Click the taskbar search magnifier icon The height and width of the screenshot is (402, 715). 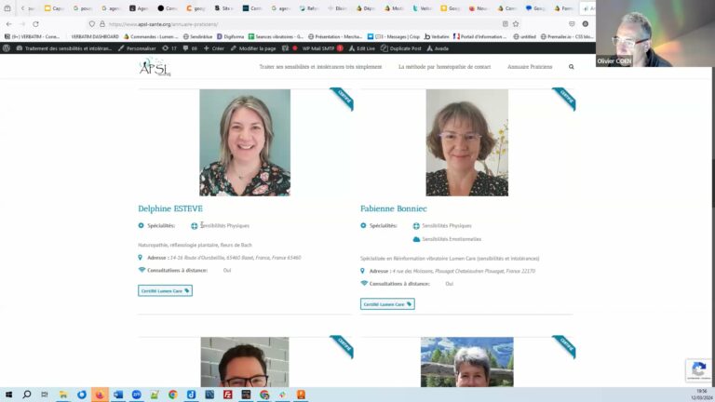tap(27, 395)
